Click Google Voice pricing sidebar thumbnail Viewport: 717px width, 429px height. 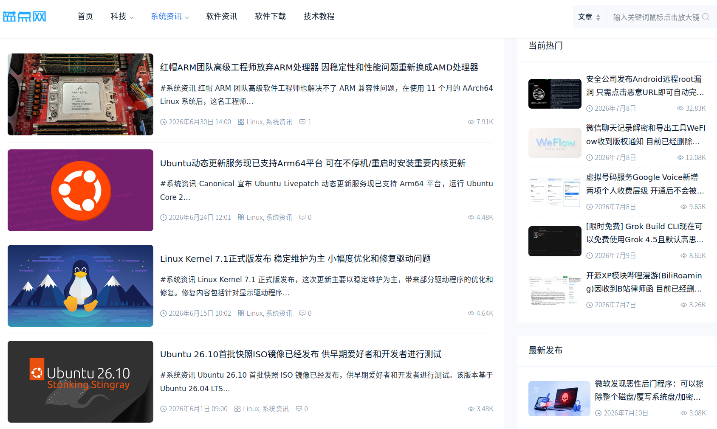click(x=555, y=192)
